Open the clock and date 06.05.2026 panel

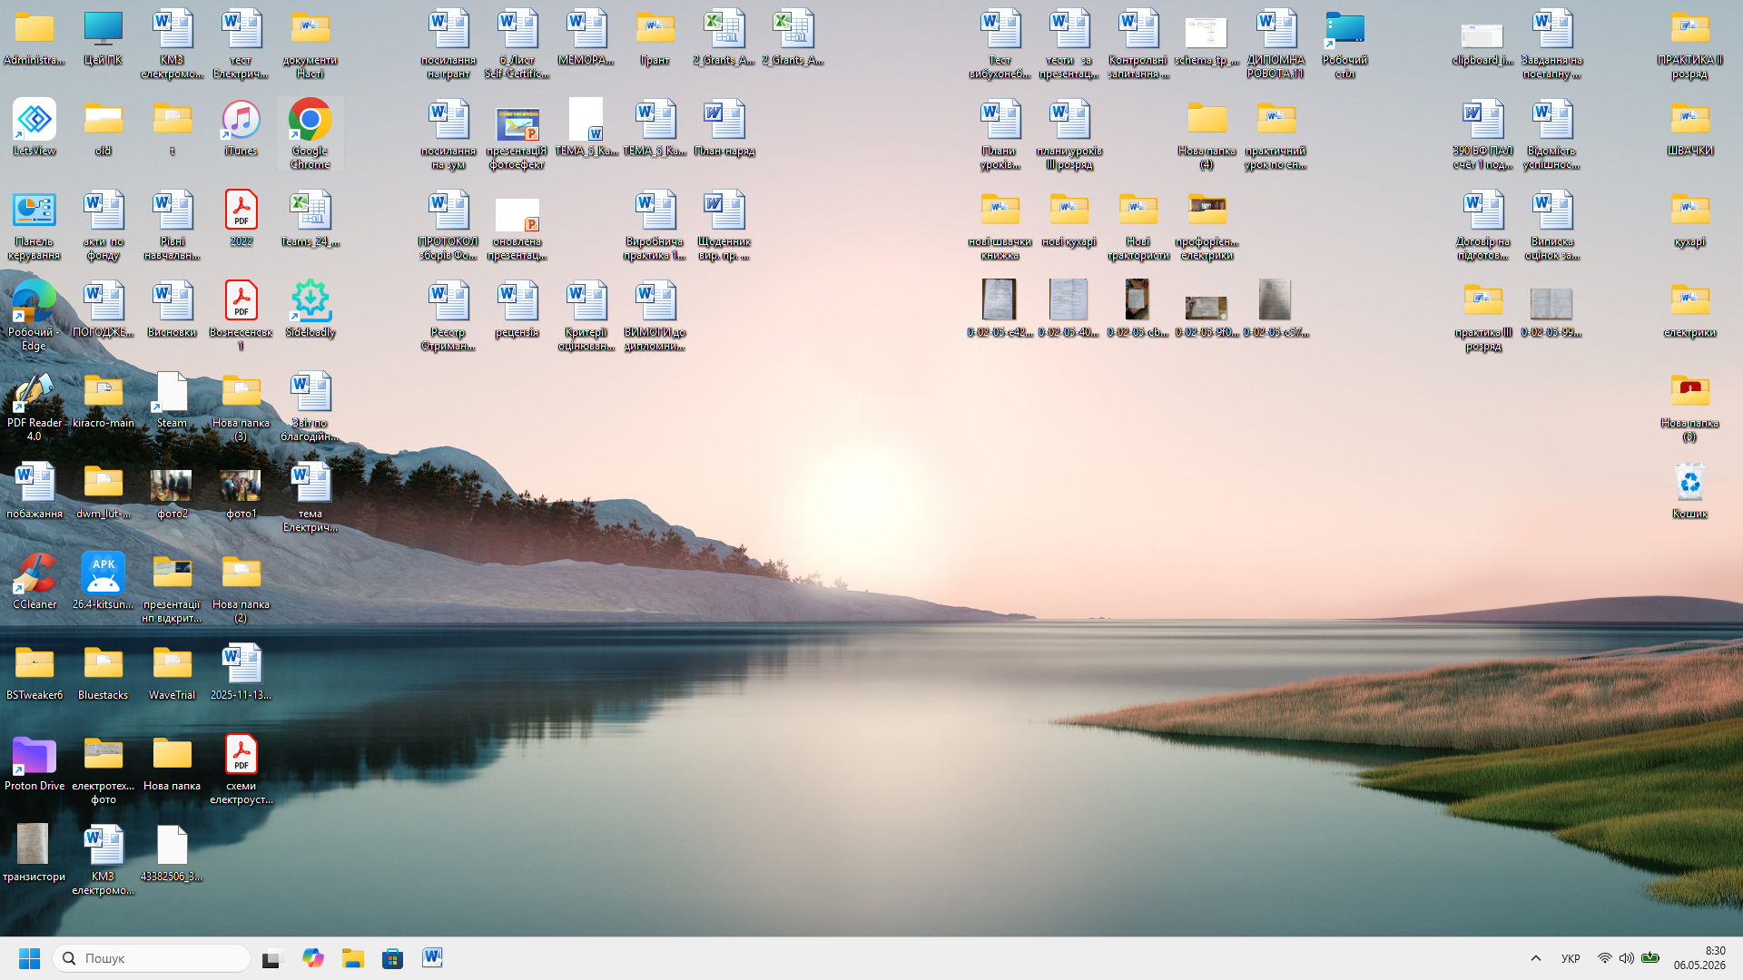1699,958
